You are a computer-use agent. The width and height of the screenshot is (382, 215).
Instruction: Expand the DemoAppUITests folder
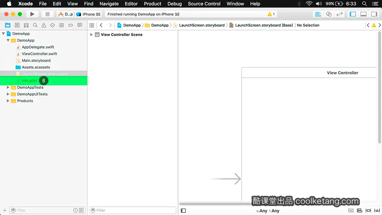click(8, 94)
